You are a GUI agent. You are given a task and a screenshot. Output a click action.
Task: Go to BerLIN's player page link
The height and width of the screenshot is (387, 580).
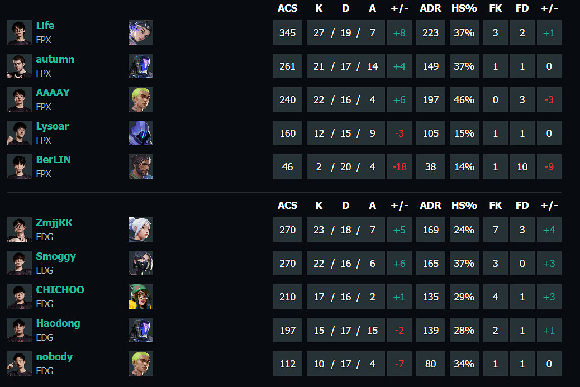coord(53,160)
